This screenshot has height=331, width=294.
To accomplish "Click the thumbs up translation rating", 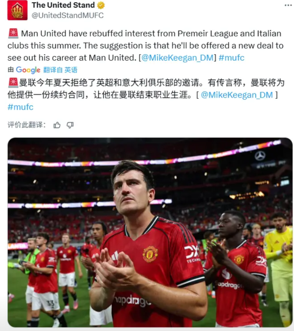I will pyautogui.click(x=57, y=125).
